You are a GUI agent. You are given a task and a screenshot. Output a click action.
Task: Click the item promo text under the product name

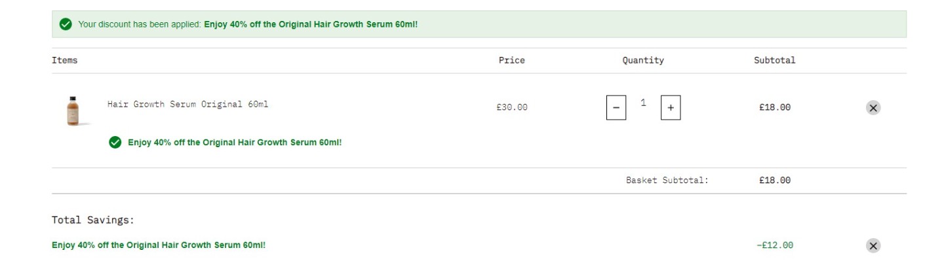[235, 143]
